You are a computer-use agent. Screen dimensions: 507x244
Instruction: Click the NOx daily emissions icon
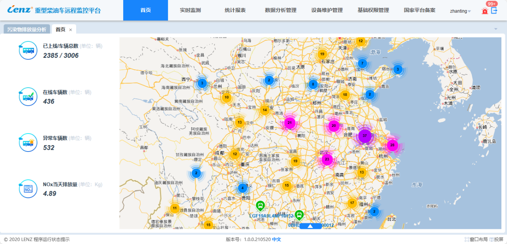pyautogui.click(x=28, y=189)
